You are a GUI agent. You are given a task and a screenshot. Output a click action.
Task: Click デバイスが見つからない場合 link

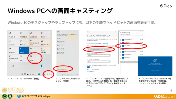click(62, 36)
